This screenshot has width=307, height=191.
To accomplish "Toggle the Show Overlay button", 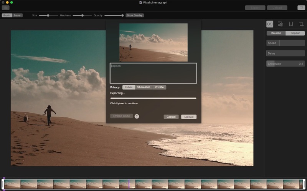I will [135, 15].
